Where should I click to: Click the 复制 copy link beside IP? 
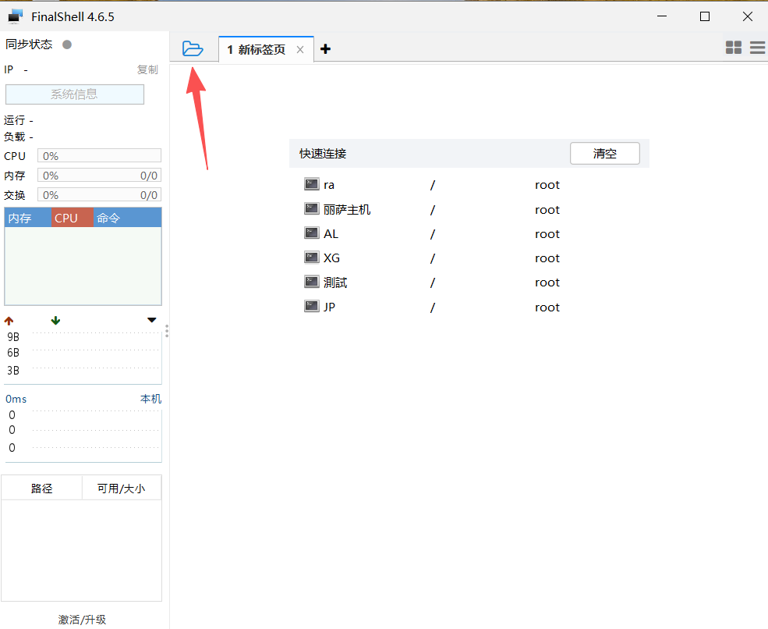point(147,69)
